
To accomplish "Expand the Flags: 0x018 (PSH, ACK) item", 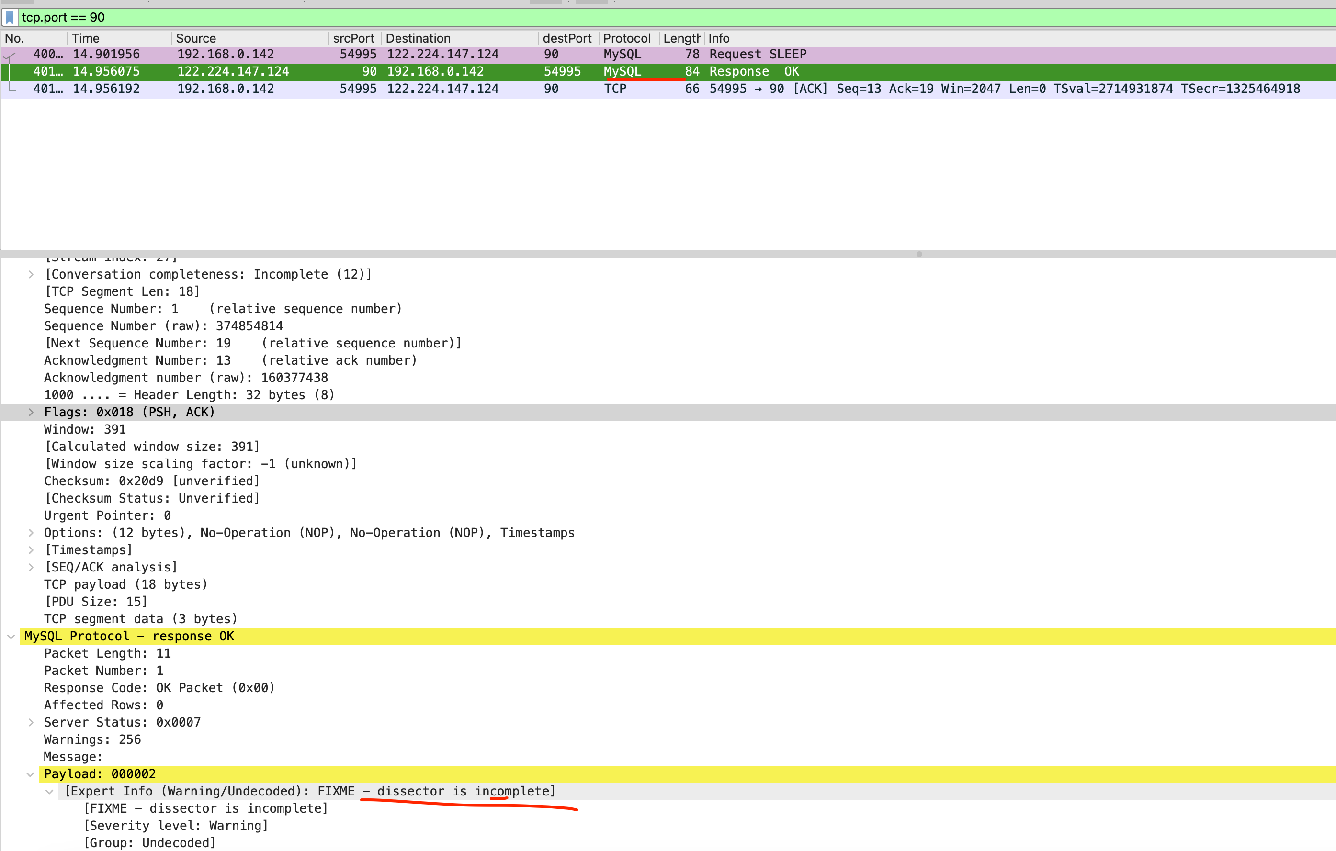I will (31, 413).
